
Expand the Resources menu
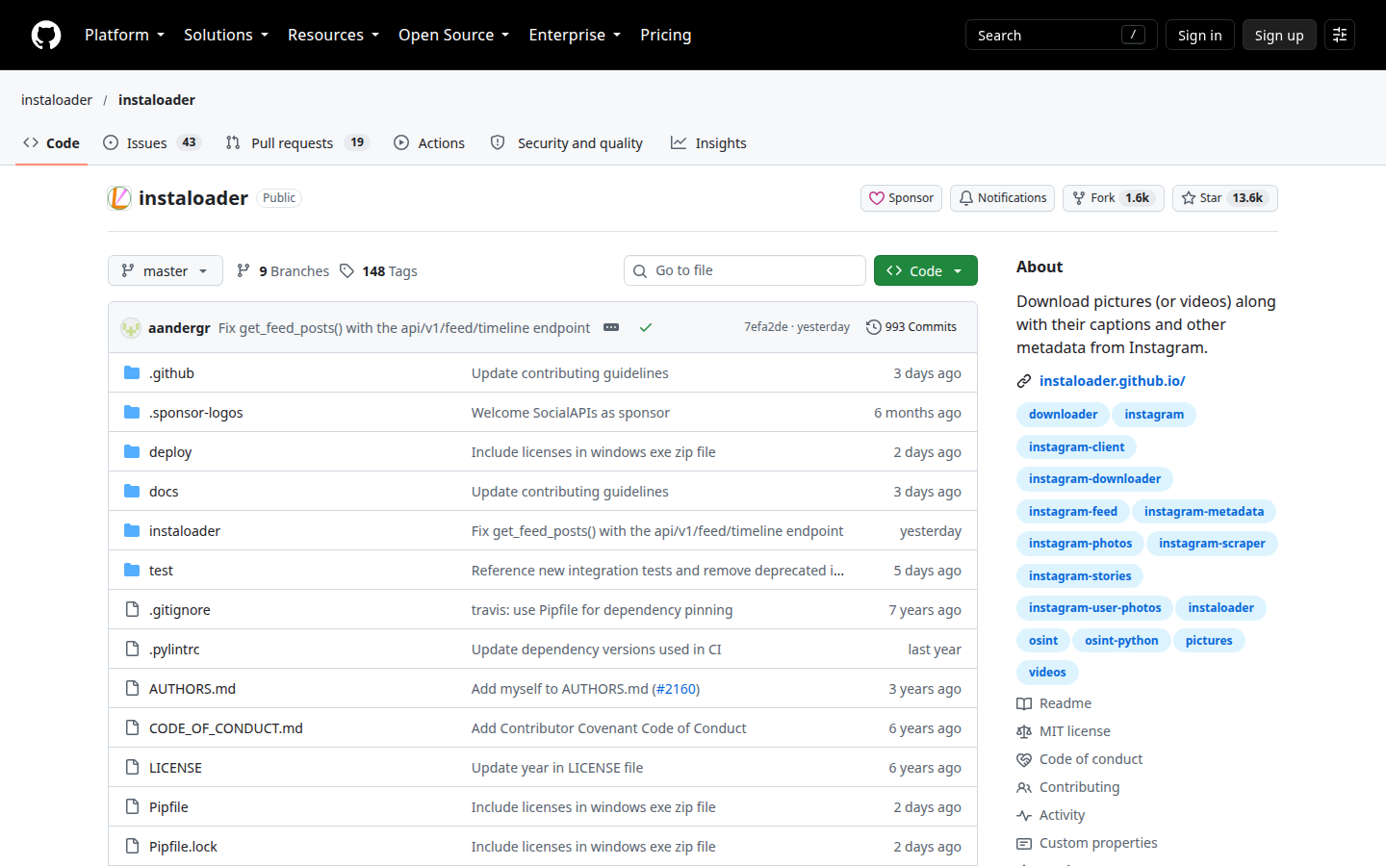click(333, 35)
